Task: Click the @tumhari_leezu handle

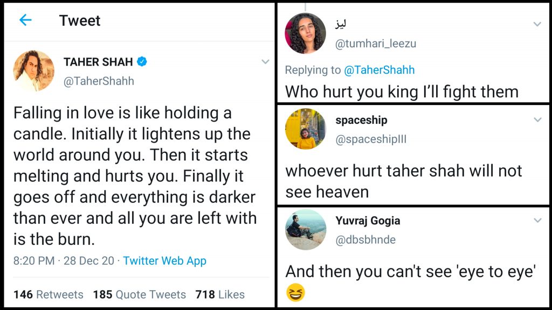Action: [x=376, y=44]
